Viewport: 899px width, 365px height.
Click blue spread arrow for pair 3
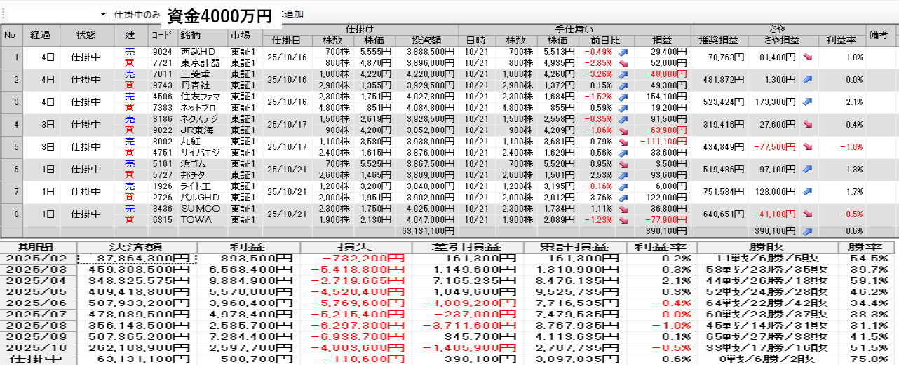pos(807,102)
